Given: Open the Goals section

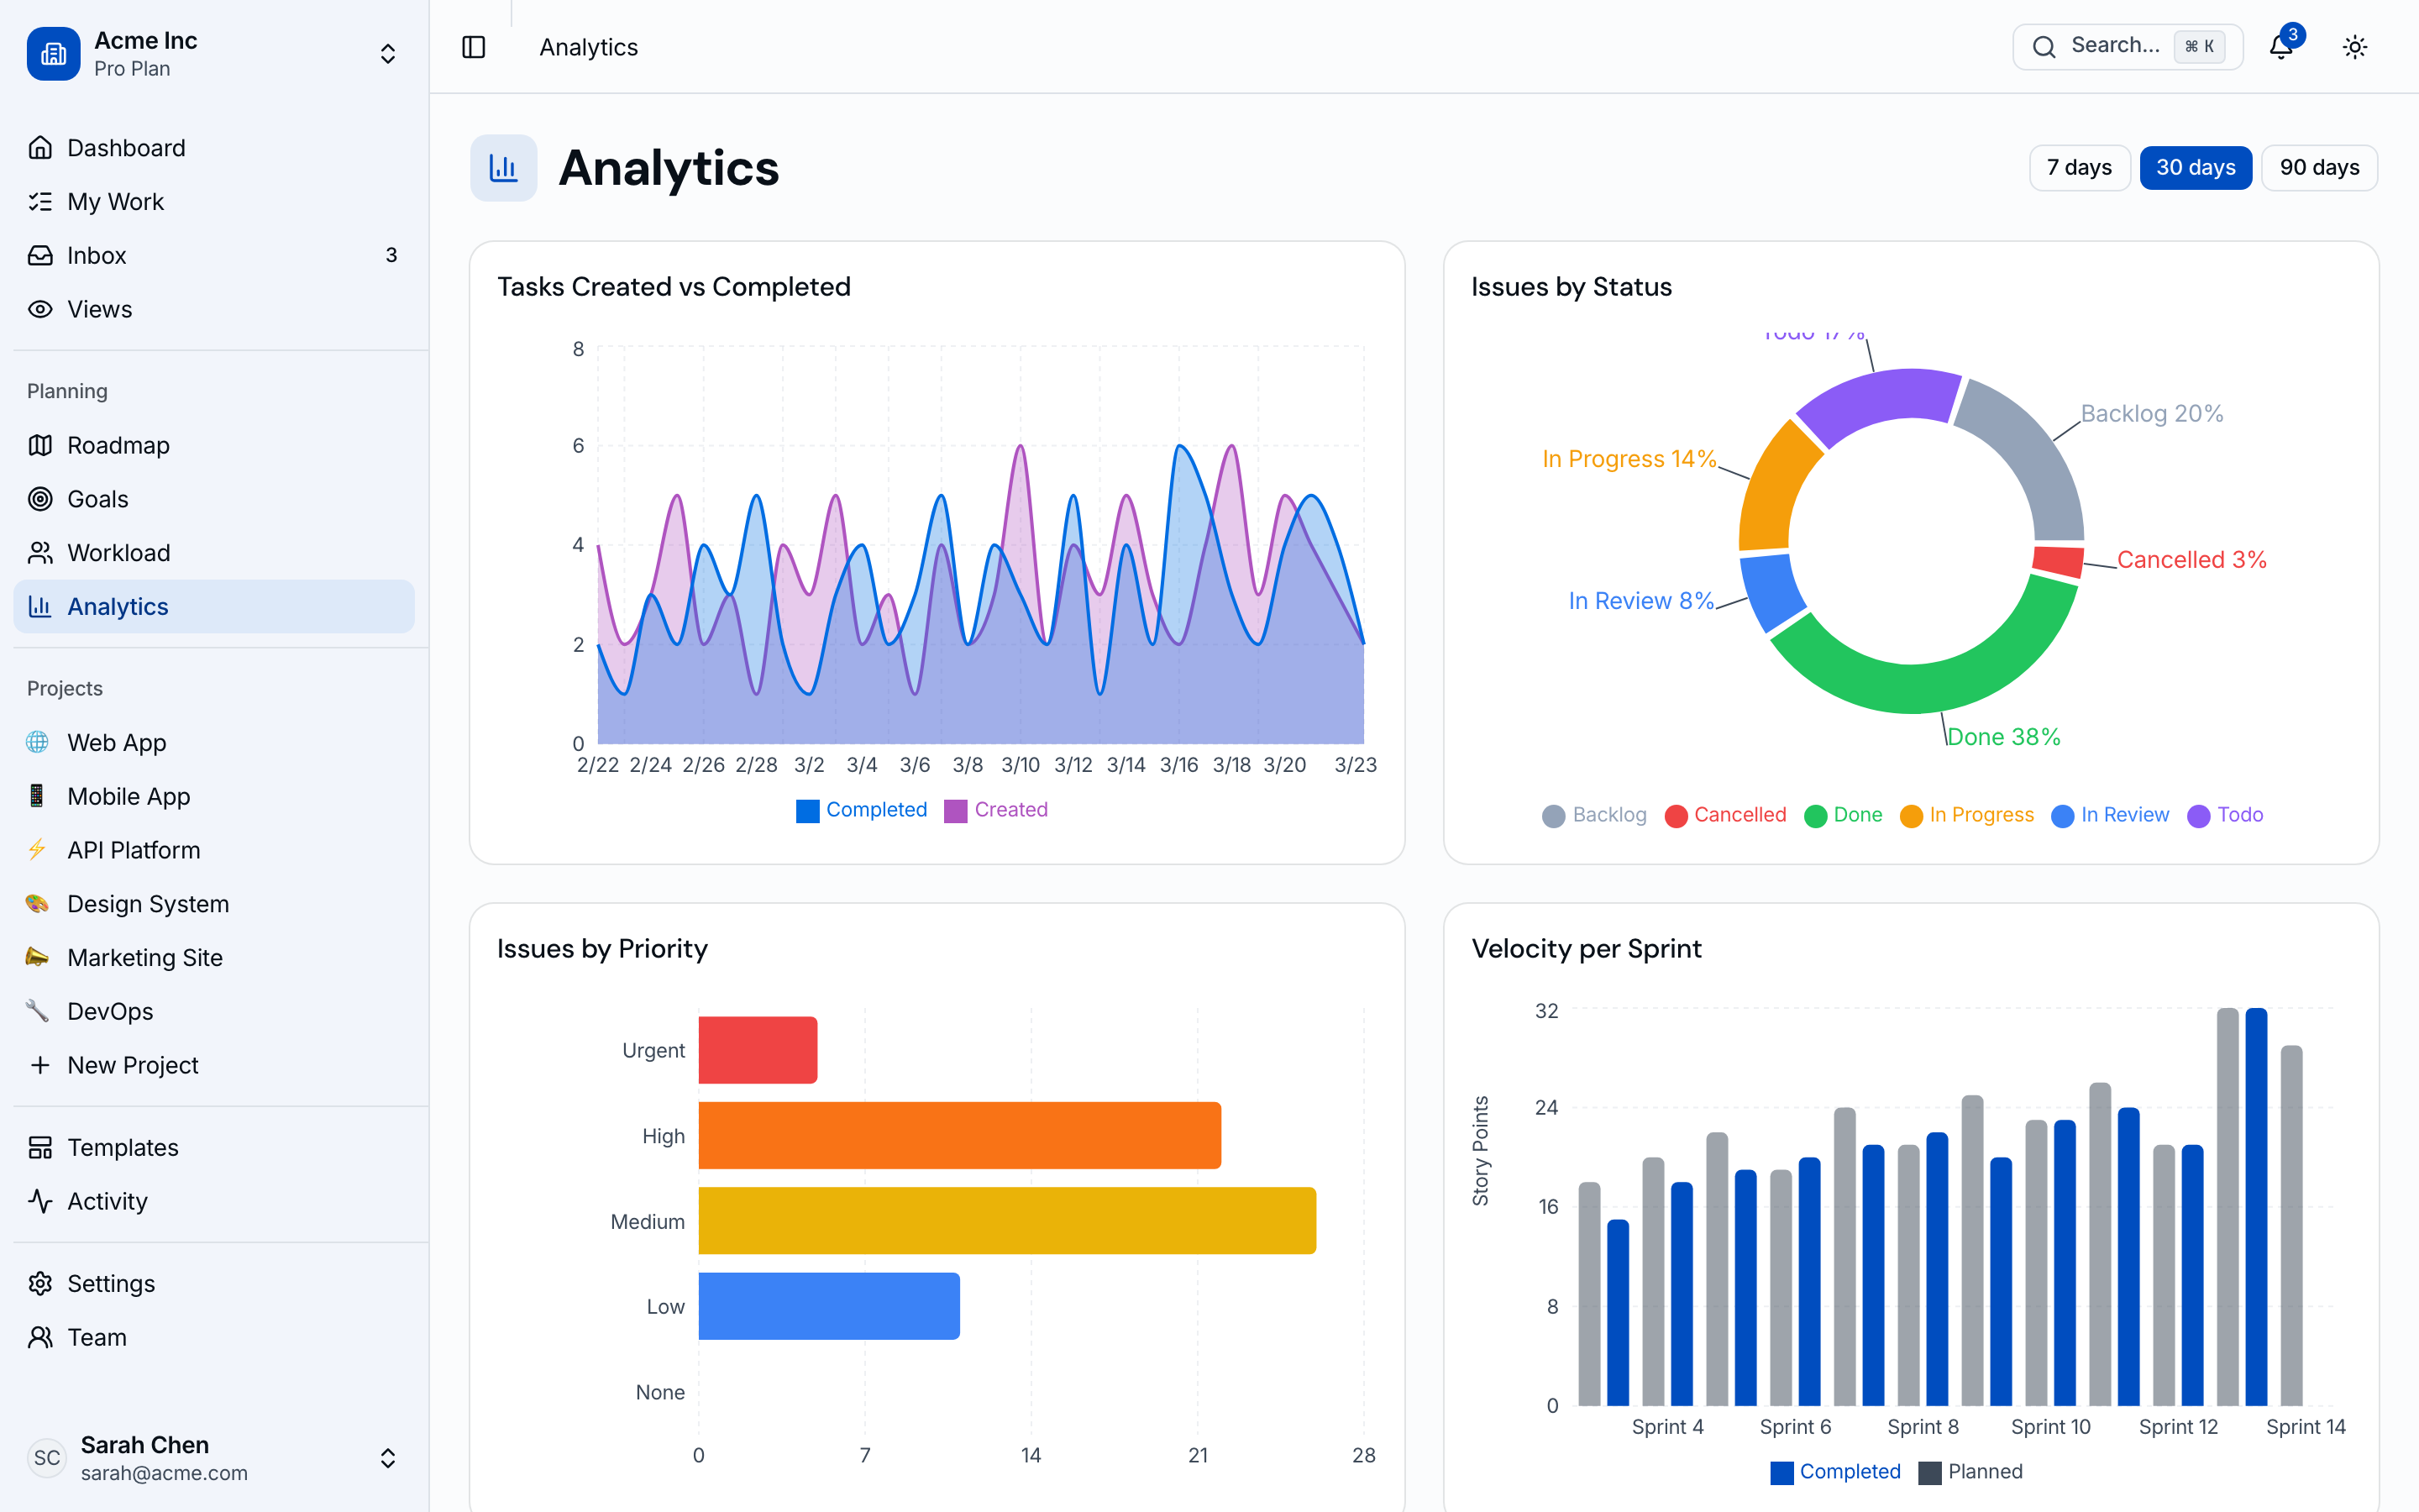Looking at the screenshot, I should click(97, 499).
